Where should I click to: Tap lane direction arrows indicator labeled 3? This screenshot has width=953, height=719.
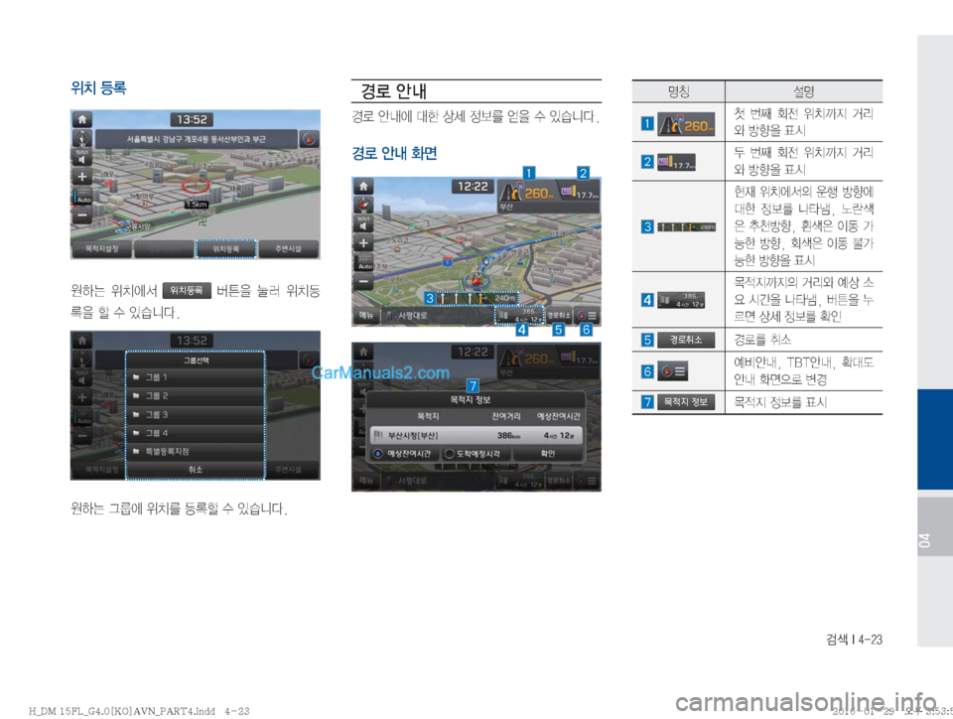(477, 298)
